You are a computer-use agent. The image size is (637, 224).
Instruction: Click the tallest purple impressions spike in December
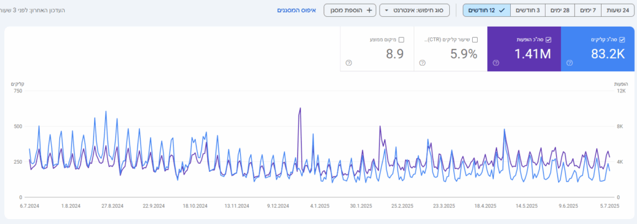tap(300, 109)
